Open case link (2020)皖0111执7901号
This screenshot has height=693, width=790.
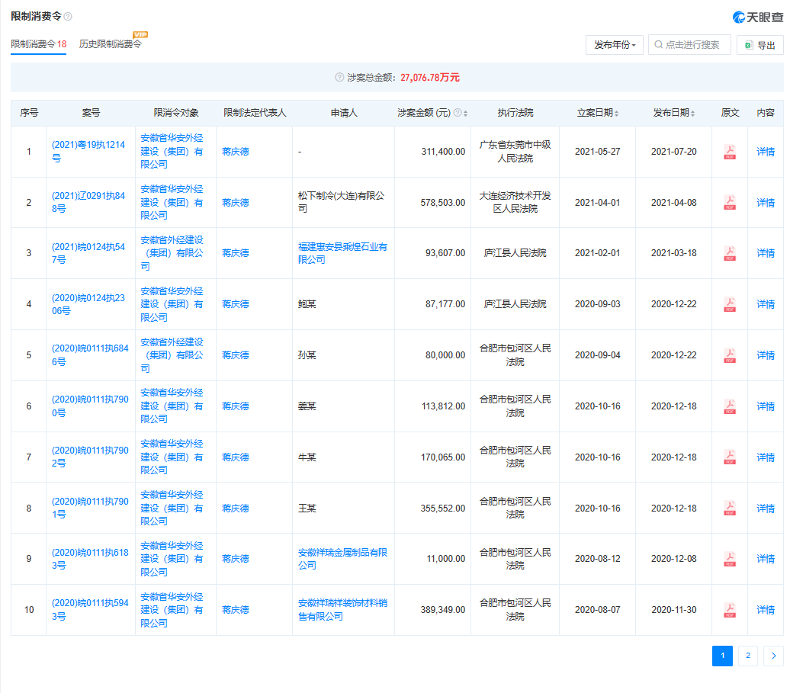90,509
